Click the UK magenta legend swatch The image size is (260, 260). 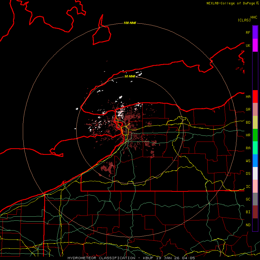coord(255,45)
